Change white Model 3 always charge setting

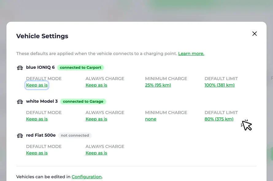click(x=96, y=119)
